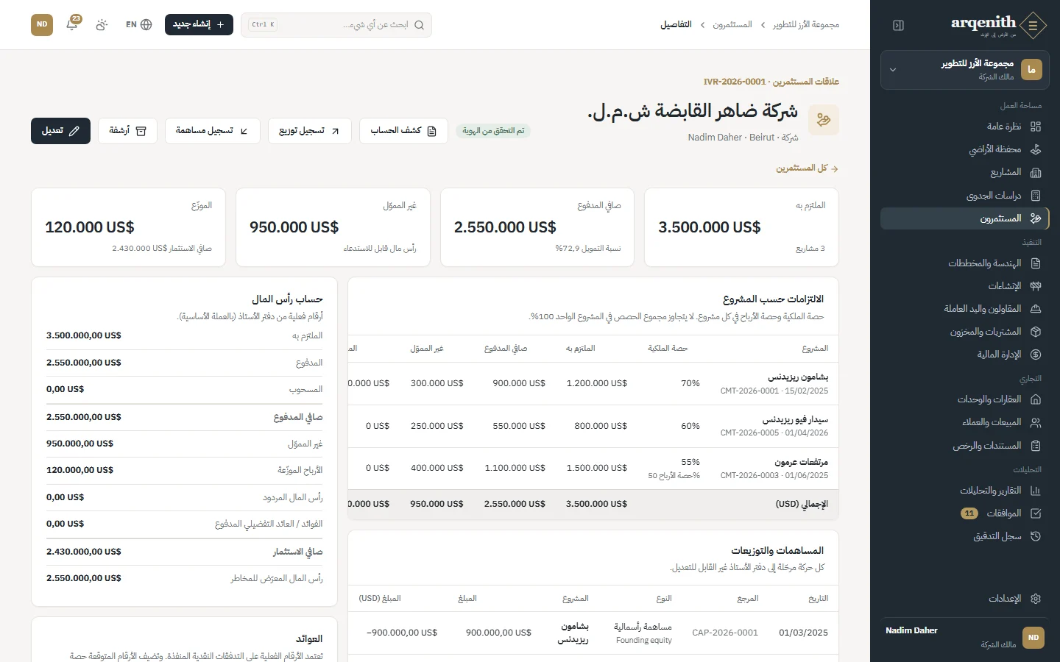
Task: Open الإعدادات settings in sidebar
Action: (965, 599)
